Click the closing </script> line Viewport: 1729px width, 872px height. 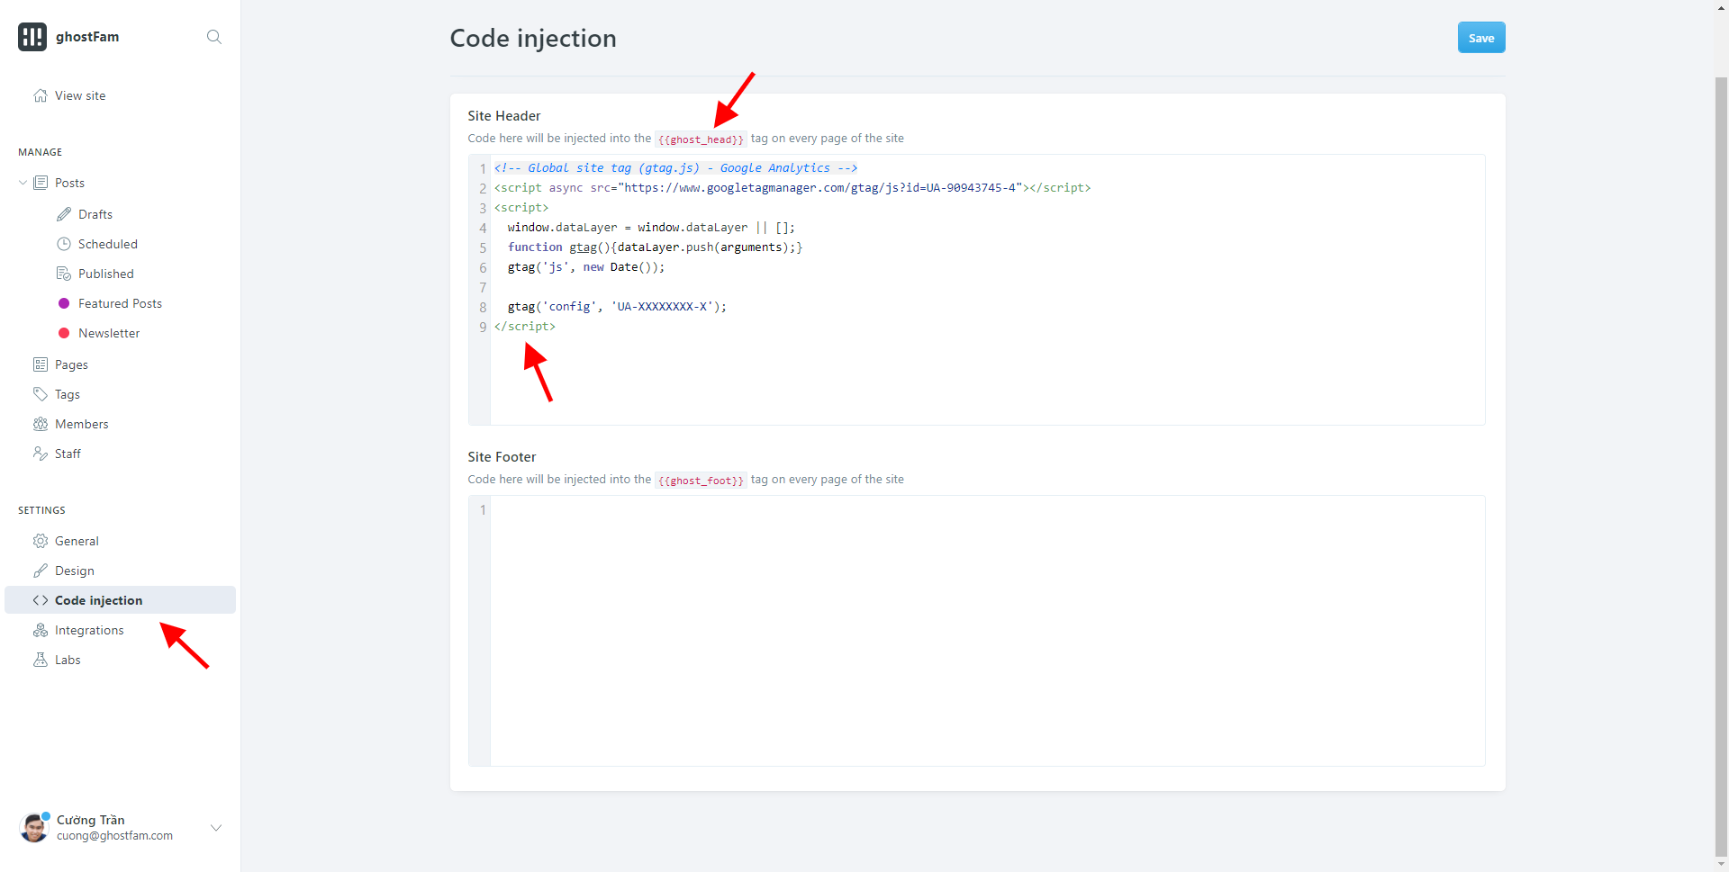pyautogui.click(x=525, y=327)
